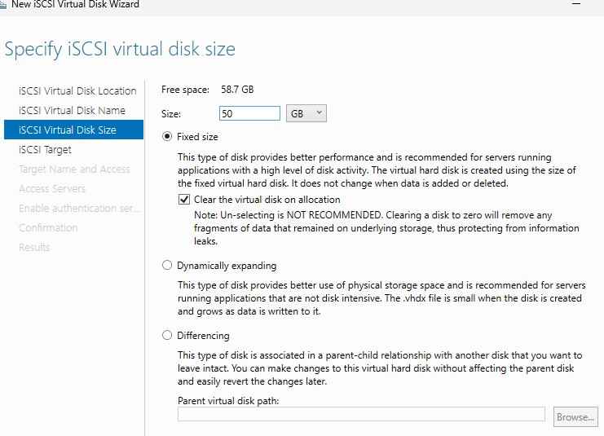Select the Fixed size radio button
Image resolution: width=604 pixels, height=436 pixels.
tap(168, 137)
